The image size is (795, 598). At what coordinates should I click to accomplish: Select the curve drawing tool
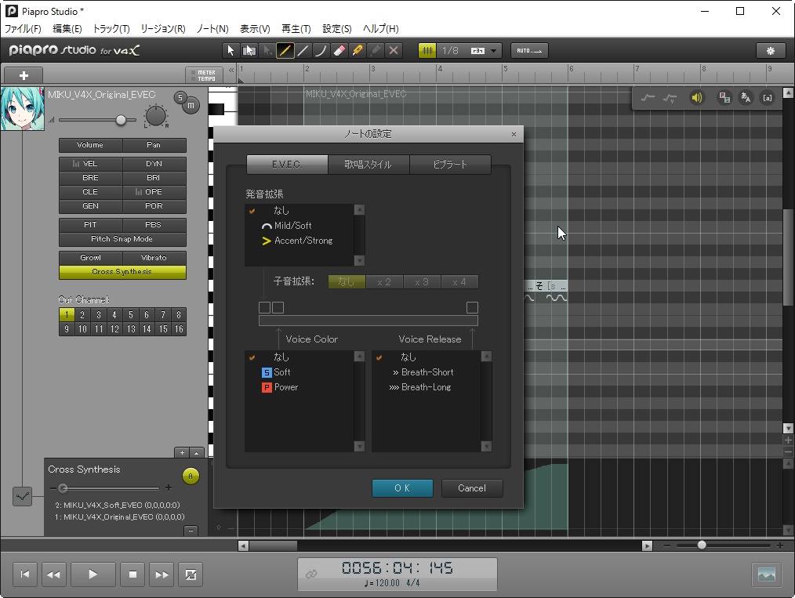tap(321, 51)
